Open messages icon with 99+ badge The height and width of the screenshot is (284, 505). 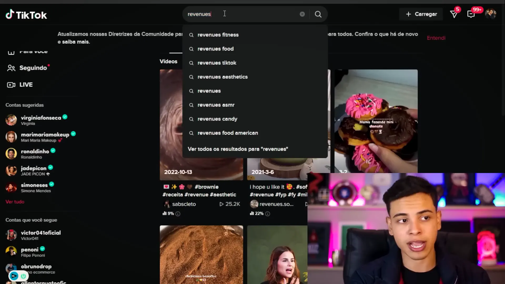(471, 14)
